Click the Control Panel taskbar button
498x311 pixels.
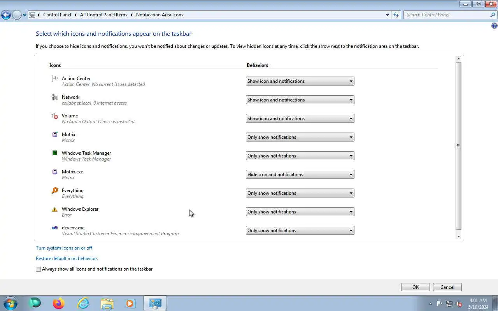coord(155,303)
